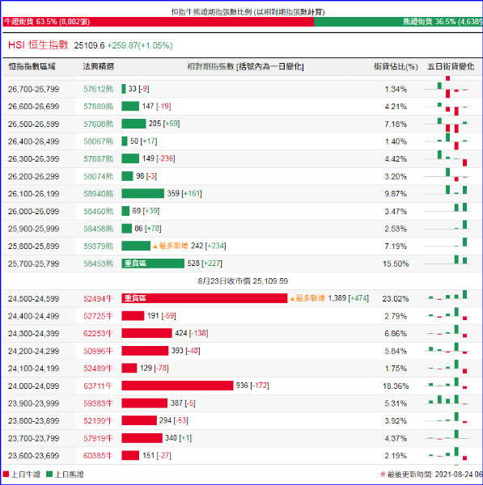Click the 9.87% outstanding share value
Viewport: 483px width, 485px height.
396,194
